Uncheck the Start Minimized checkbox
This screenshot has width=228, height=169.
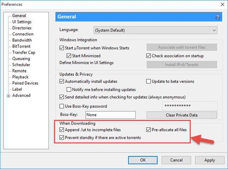pyautogui.click(x=69, y=56)
